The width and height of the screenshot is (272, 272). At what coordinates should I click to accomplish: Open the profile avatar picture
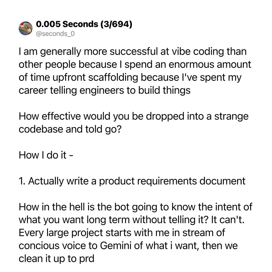[26, 29]
